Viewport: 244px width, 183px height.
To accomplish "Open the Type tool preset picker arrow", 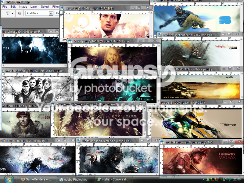I will point(13,13).
